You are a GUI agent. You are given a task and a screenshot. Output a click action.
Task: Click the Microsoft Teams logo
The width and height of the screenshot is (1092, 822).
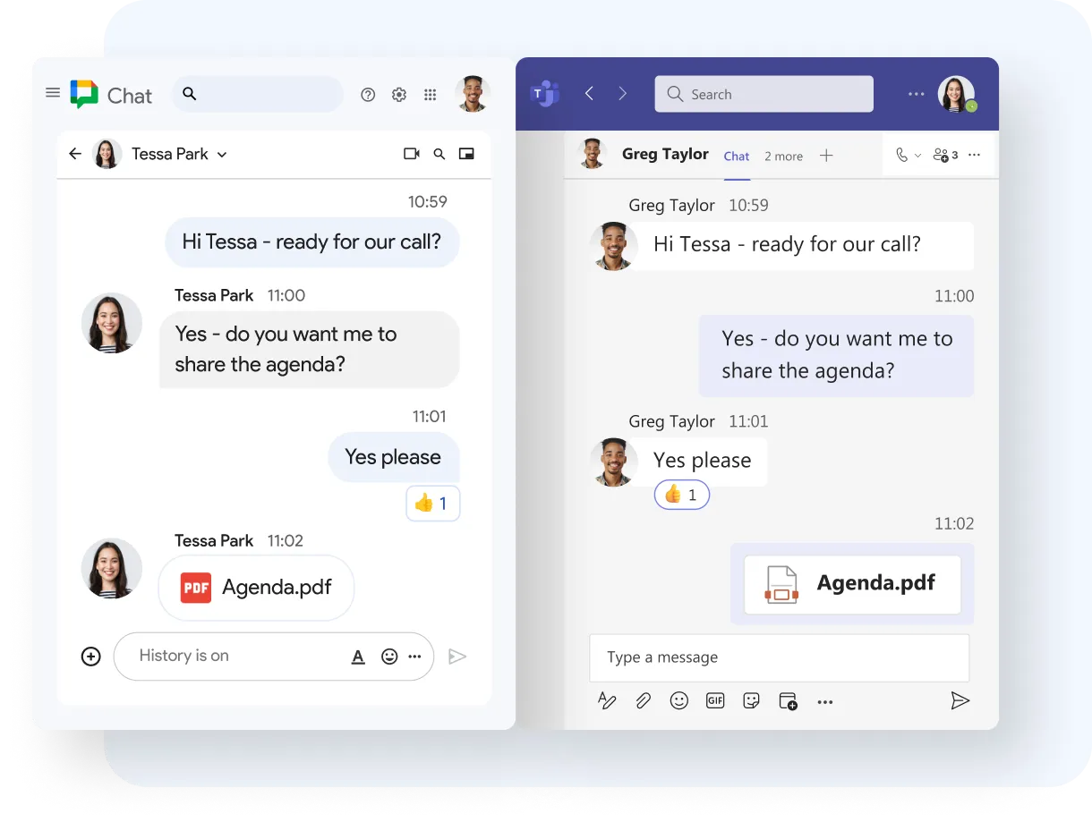click(x=544, y=93)
